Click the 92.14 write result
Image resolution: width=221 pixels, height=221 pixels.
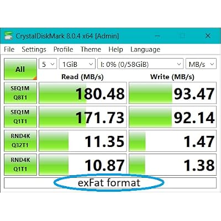click(x=172, y=117)
